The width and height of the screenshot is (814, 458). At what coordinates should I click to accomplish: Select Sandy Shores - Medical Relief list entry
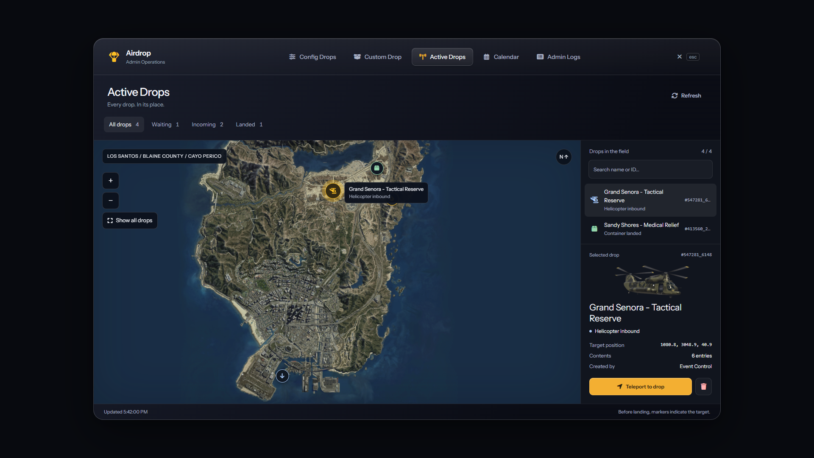tap(650, 229)
